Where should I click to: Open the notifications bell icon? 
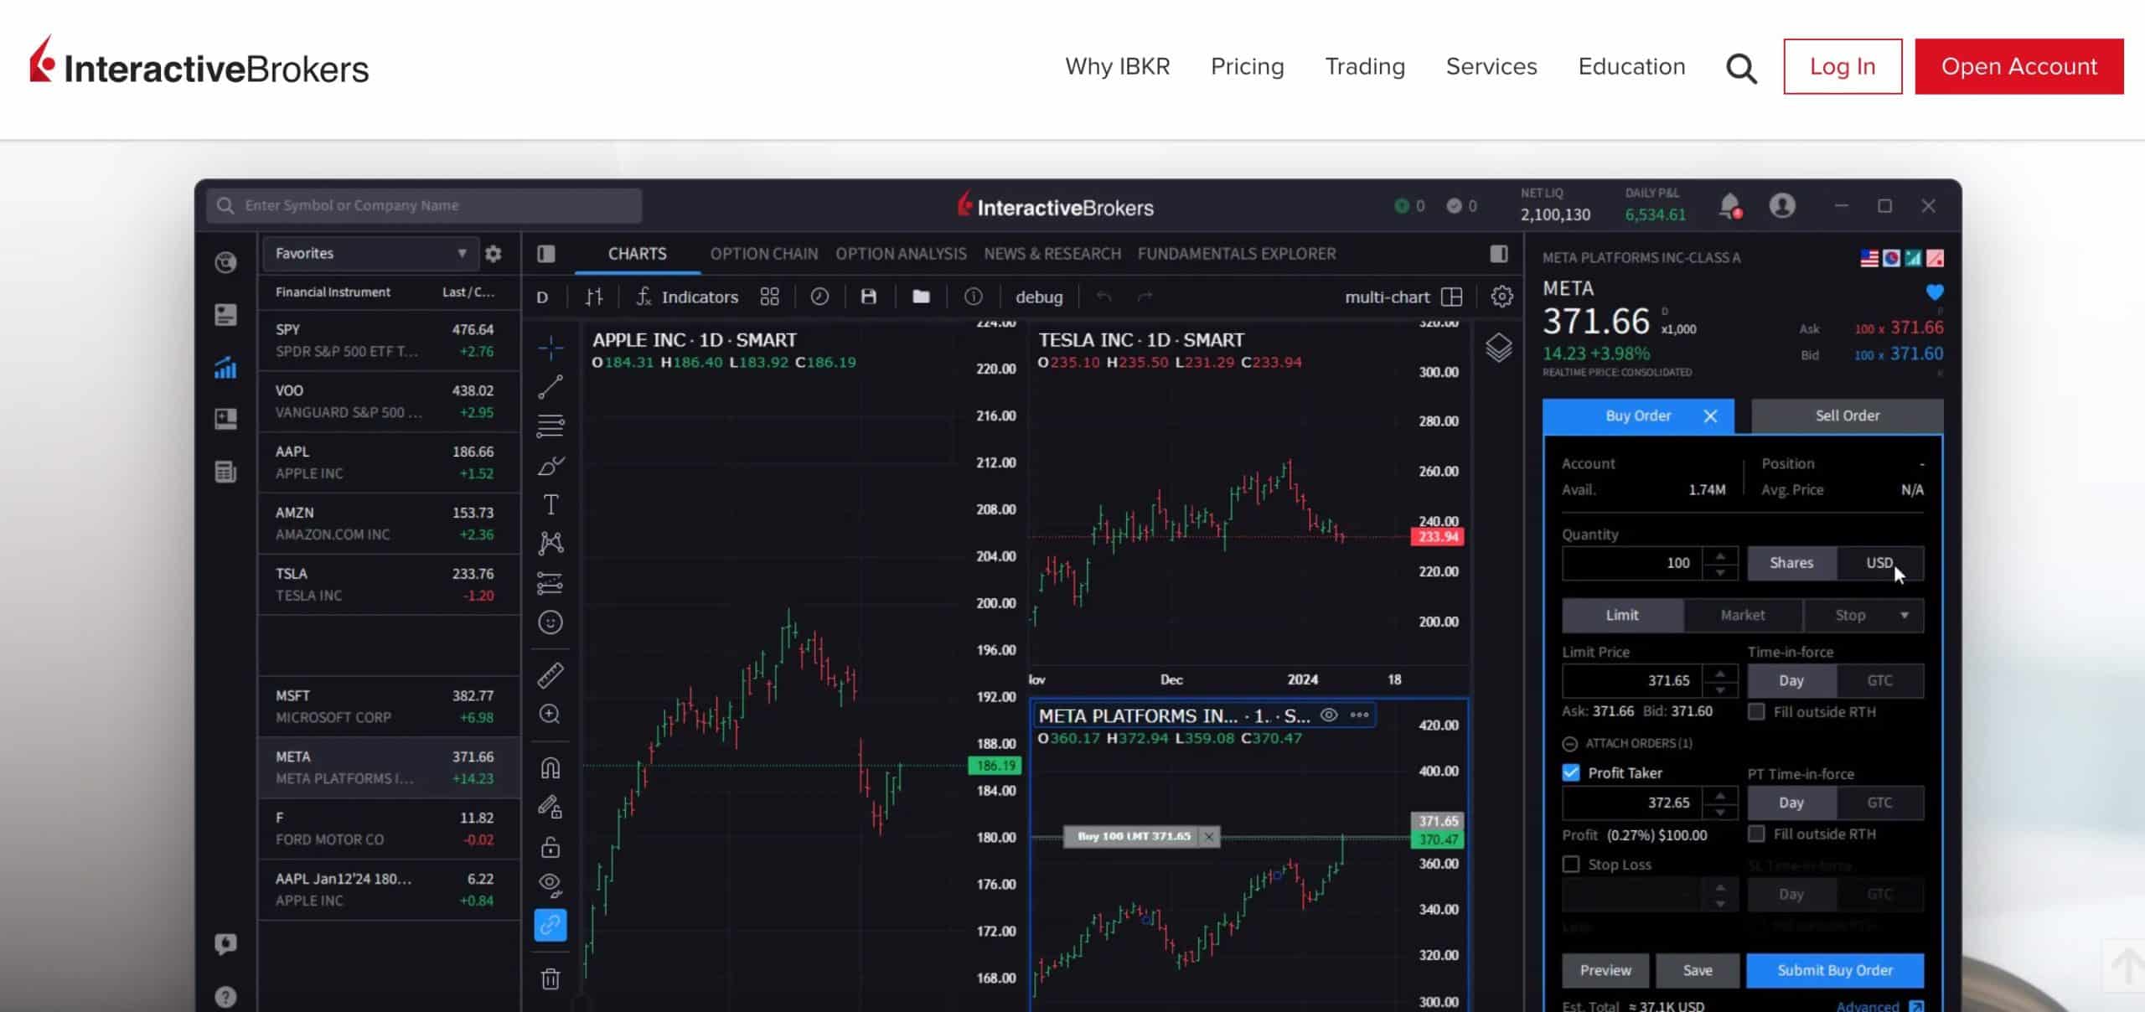pyautogui.click(x=1729, y=206)
